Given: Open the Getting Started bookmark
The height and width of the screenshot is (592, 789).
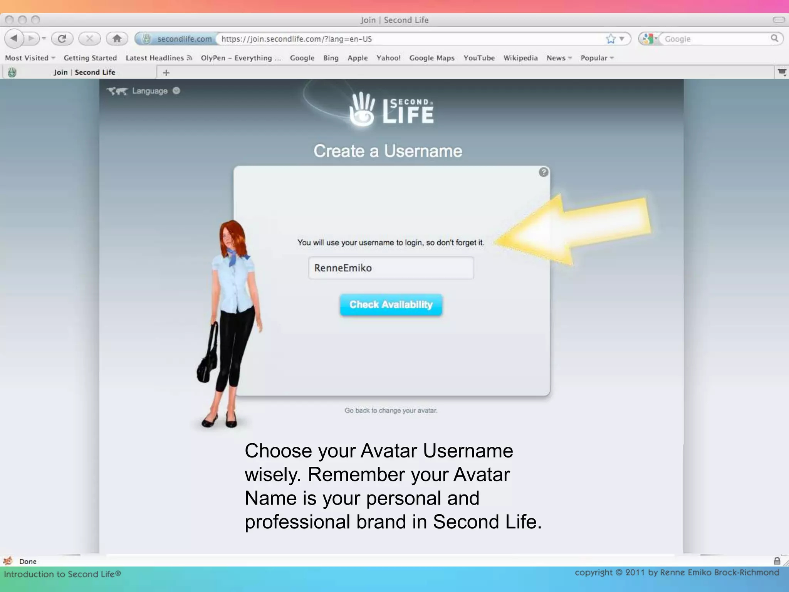Looking at the screenshot, I should pyautogui.click(x=90, y=58).
